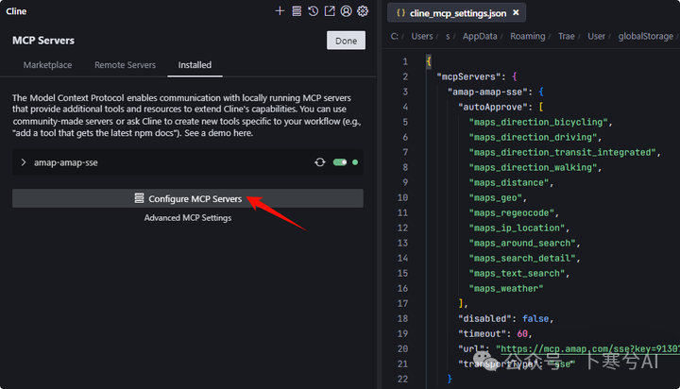680x389 pixels.
Task: Expand the amap-amap-sse server entry
Action: [24, 162]
